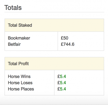Click the Total Profit header row
This screenshot has width=108, height=105.
54,64
